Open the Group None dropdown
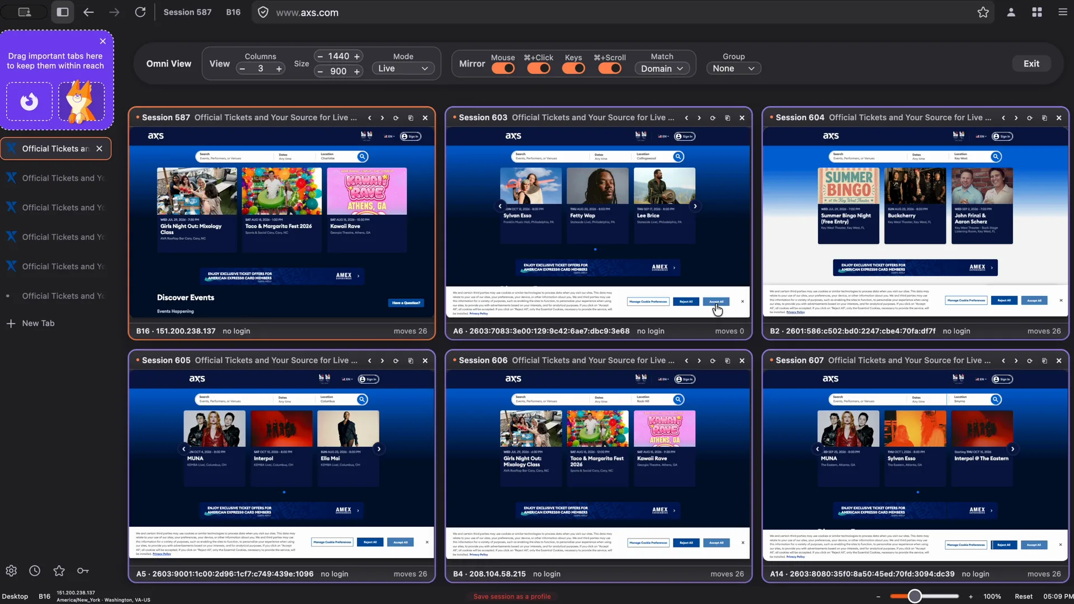The image size is (1074, 604). coord(733,68)
